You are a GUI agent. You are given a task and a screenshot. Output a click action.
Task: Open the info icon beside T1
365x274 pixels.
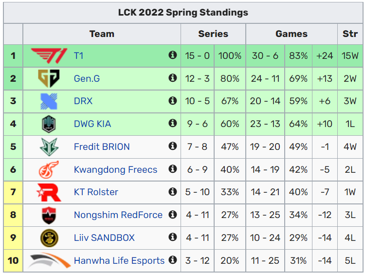172,55
